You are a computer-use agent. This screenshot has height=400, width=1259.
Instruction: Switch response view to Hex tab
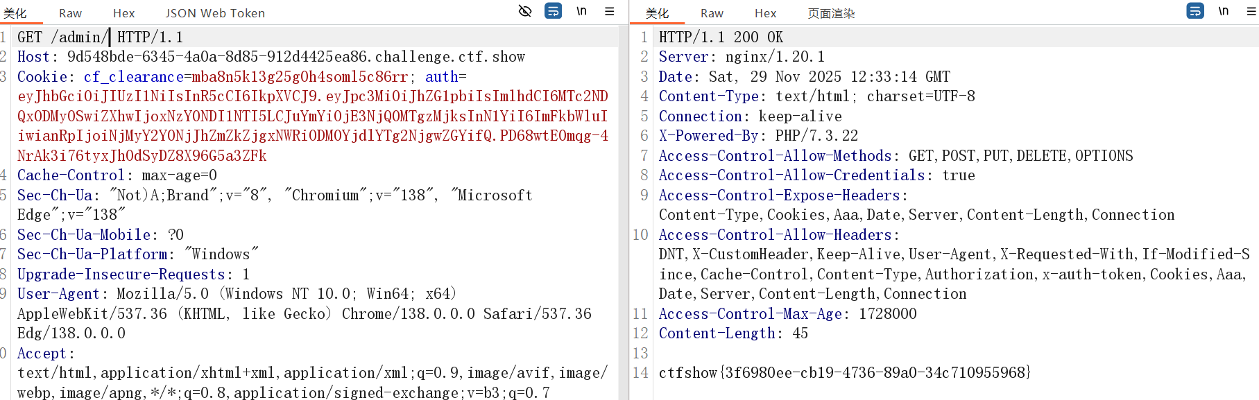tap(765, 13)
